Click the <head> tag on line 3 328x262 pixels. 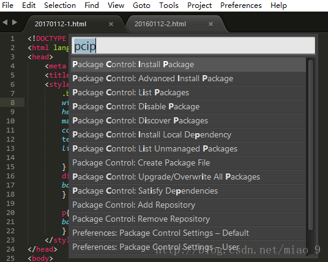40,57
